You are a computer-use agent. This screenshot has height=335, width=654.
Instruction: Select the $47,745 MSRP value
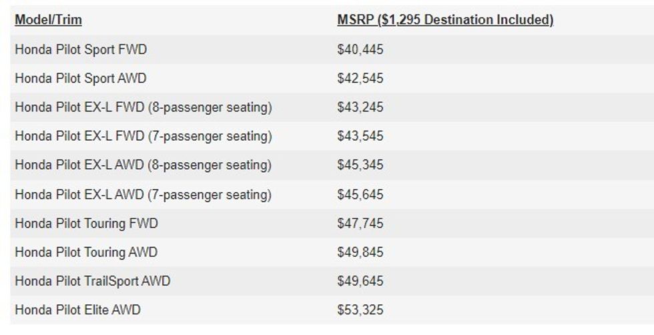coord(360,223)
